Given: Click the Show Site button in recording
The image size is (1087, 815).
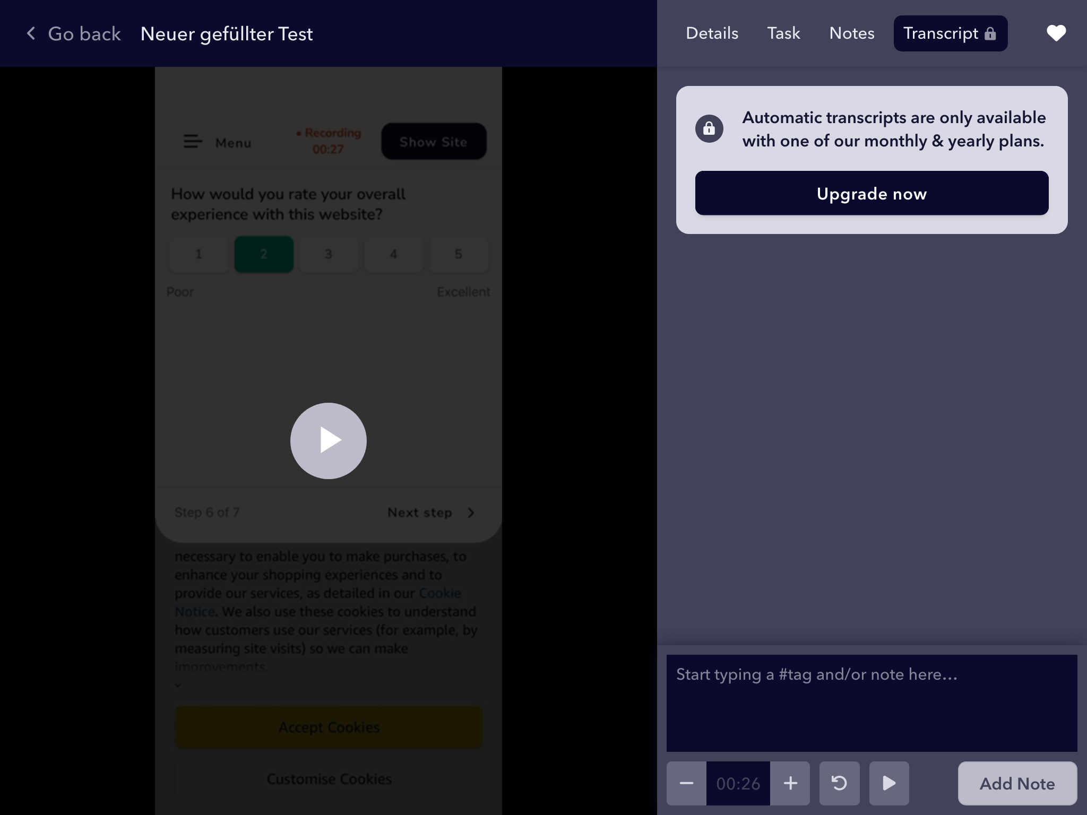Looking at the screenshot, I should coord(434,142).
